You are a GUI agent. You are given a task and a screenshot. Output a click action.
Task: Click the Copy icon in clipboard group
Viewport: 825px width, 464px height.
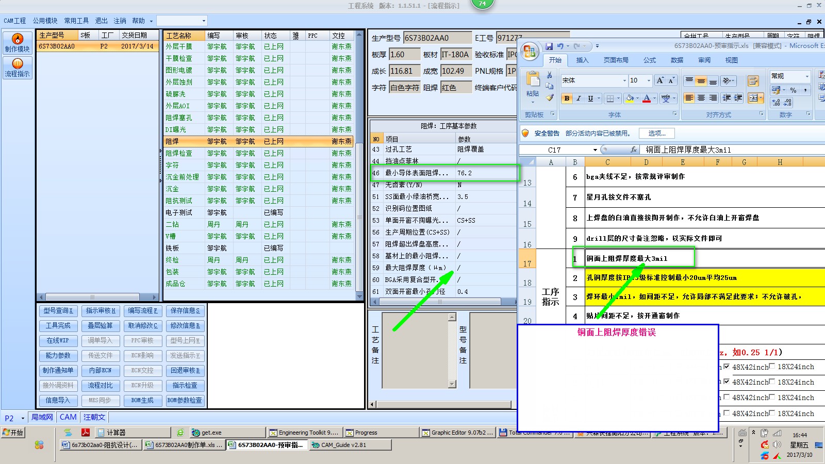click(550, 86)
